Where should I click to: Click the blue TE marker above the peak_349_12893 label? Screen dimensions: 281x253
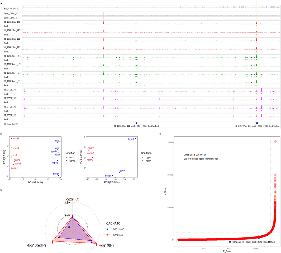(x=136, y=123)
